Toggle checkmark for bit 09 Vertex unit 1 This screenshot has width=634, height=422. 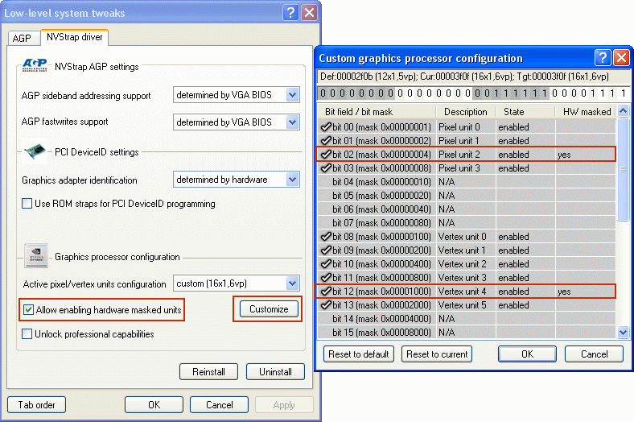point(326,250)
